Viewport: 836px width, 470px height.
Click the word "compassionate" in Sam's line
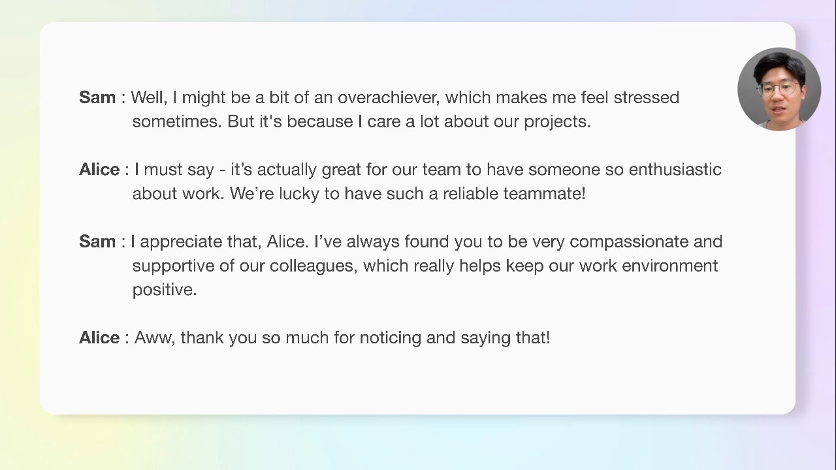[629, 242]
